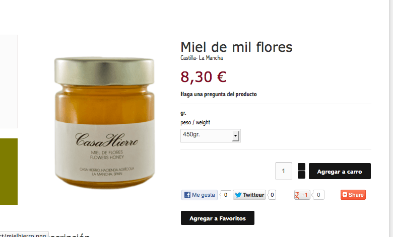Screen dimensions: 393x237
Task: Click the quantity input field showing 1
Action: point(284,171)
